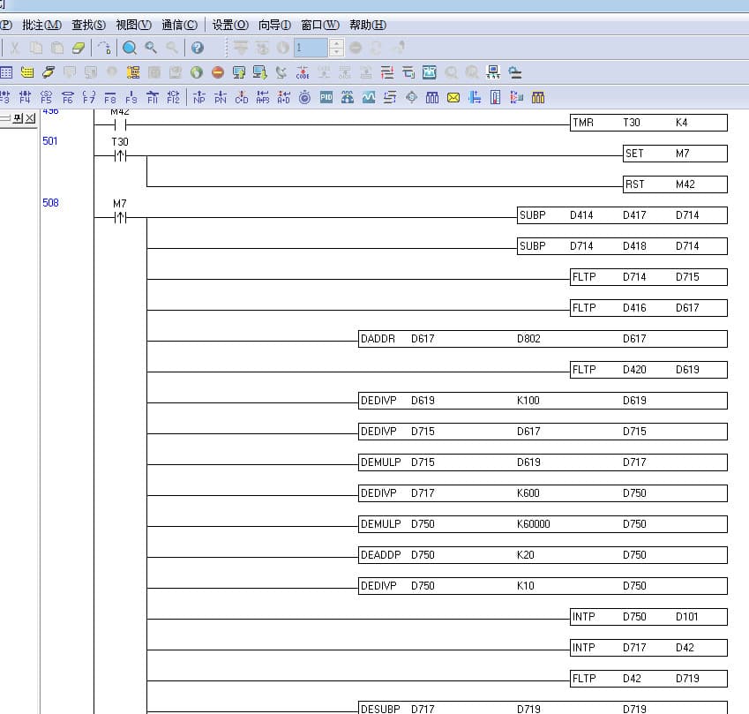The image size is (749, 714).
Task: Insert NP rising-edge contact
Action: tap(198, 97)
